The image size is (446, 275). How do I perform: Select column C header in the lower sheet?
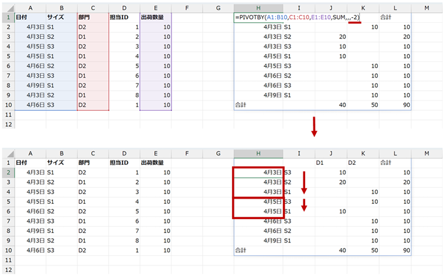click(93, 153)
